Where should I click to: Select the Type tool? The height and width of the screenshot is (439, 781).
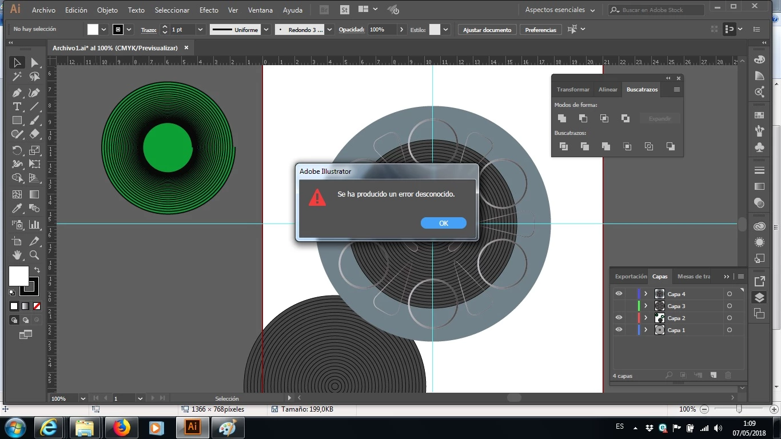click(x=17, y=106)
